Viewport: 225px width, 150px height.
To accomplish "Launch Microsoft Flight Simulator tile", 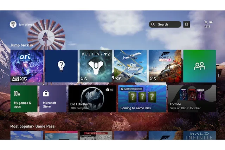I will pyautogui.click(x=130, y=66).
